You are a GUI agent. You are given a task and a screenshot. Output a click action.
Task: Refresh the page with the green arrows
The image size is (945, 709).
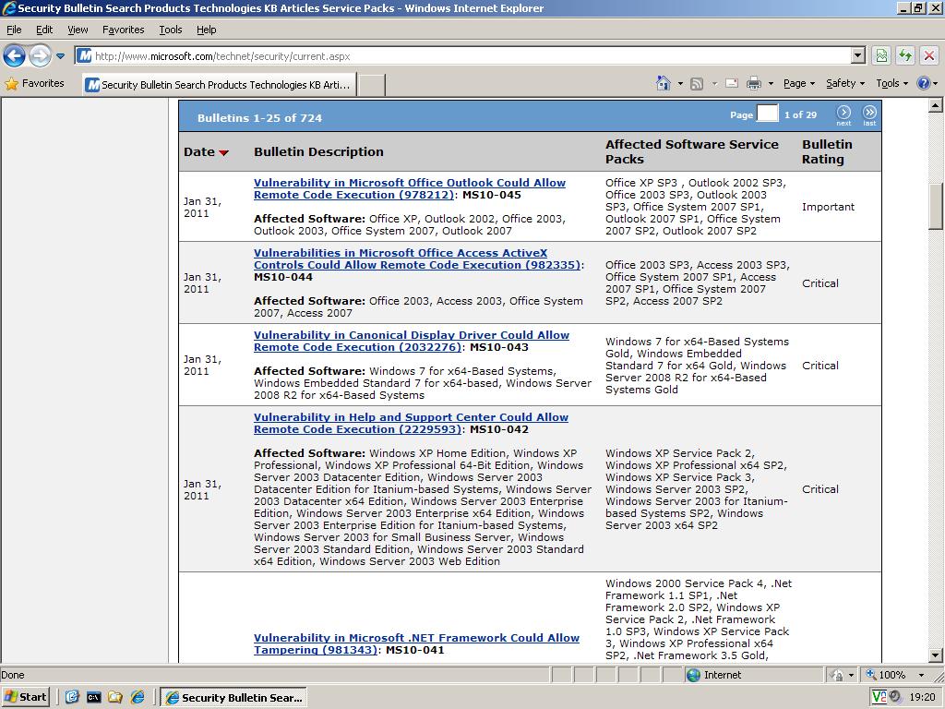coord(905,56)
